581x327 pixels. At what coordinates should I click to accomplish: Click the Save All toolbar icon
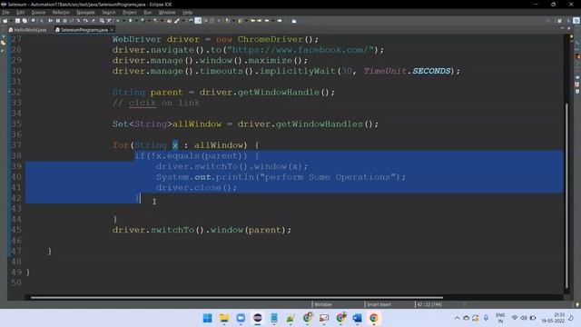(x=25, y=21)
